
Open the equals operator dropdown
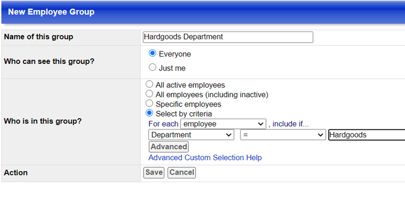click(x=282, y=135)
